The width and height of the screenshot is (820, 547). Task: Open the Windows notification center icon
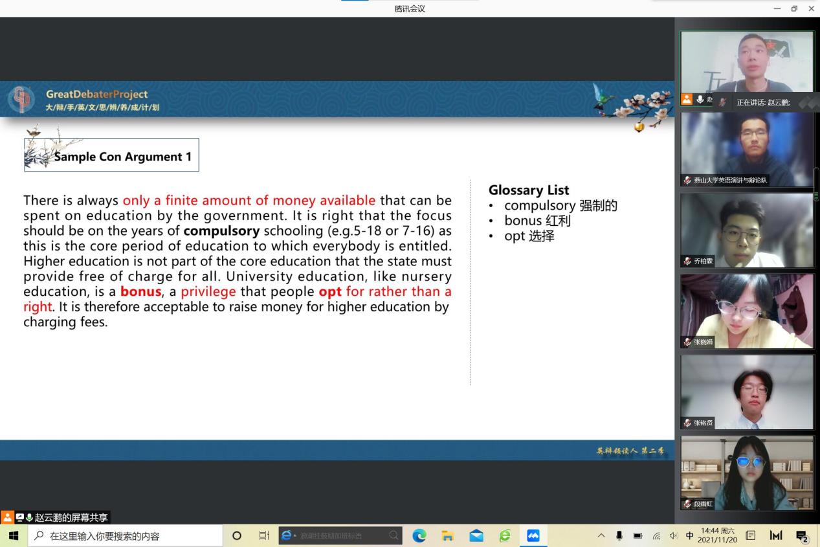pos(802,536)
